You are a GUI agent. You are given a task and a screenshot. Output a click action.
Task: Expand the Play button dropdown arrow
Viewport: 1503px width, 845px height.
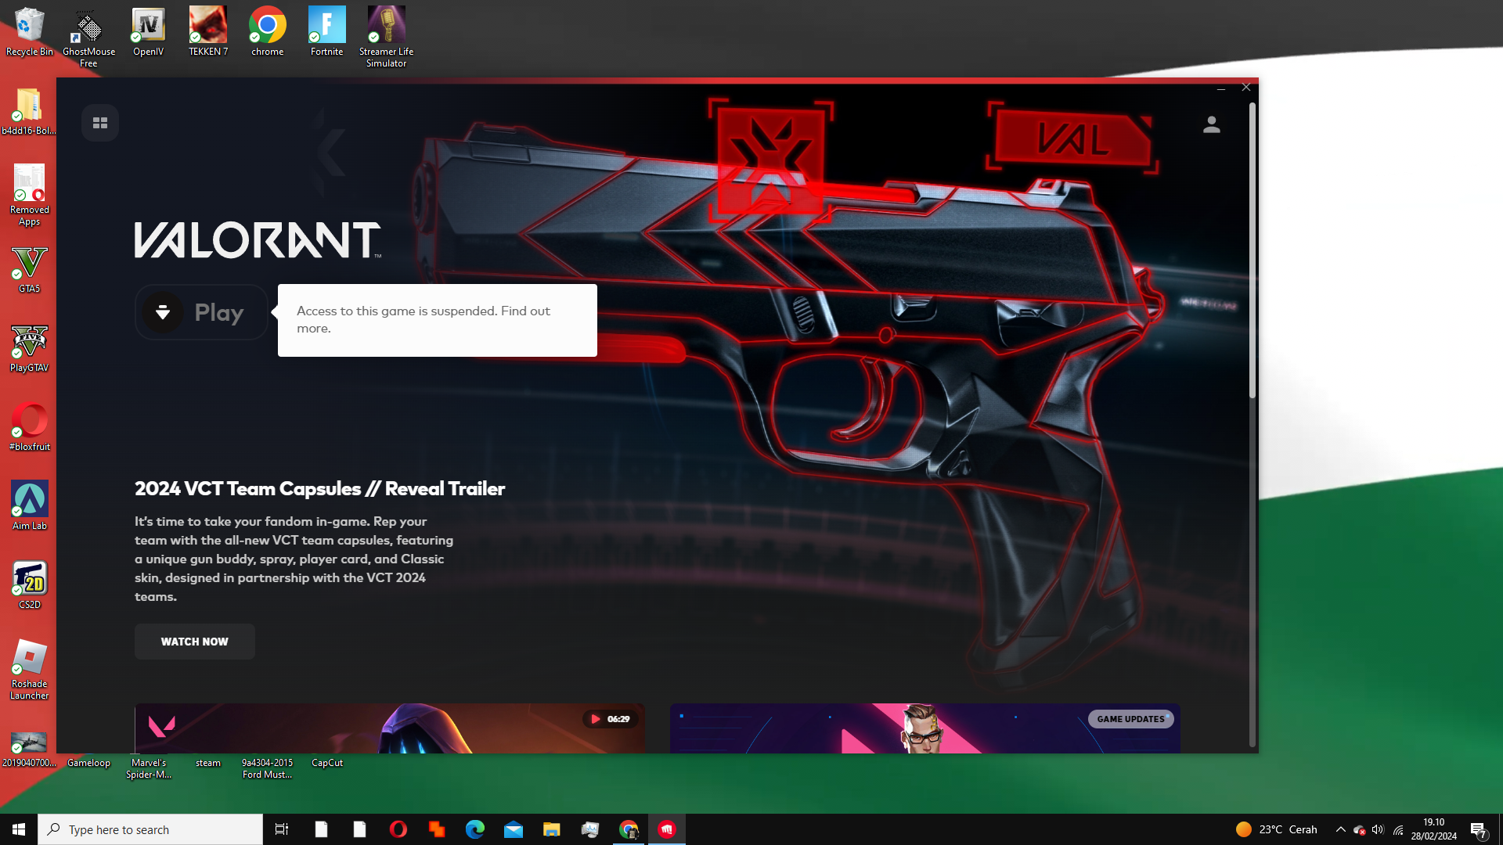162,311
